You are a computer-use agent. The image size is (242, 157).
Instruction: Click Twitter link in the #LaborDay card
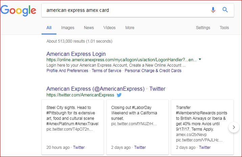pyautogui.click(x=140, y=148)
